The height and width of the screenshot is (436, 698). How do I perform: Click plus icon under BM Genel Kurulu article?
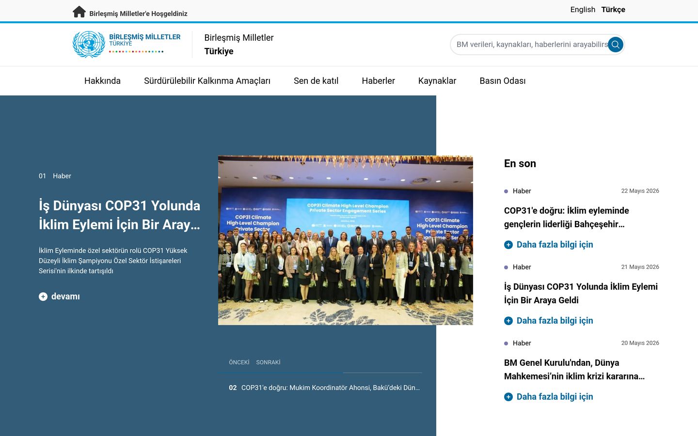click(x=508, y=397)
